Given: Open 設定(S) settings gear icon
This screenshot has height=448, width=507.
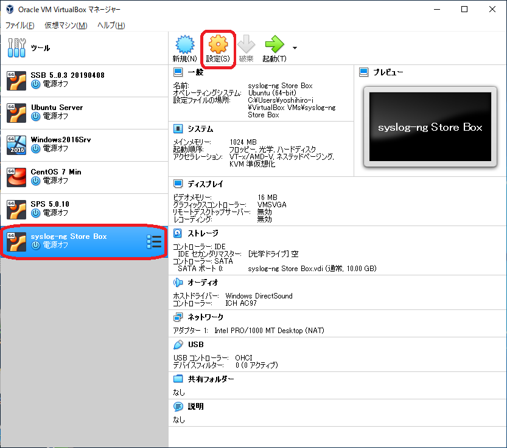Looking at the screenshot, I should pos(218,44).
